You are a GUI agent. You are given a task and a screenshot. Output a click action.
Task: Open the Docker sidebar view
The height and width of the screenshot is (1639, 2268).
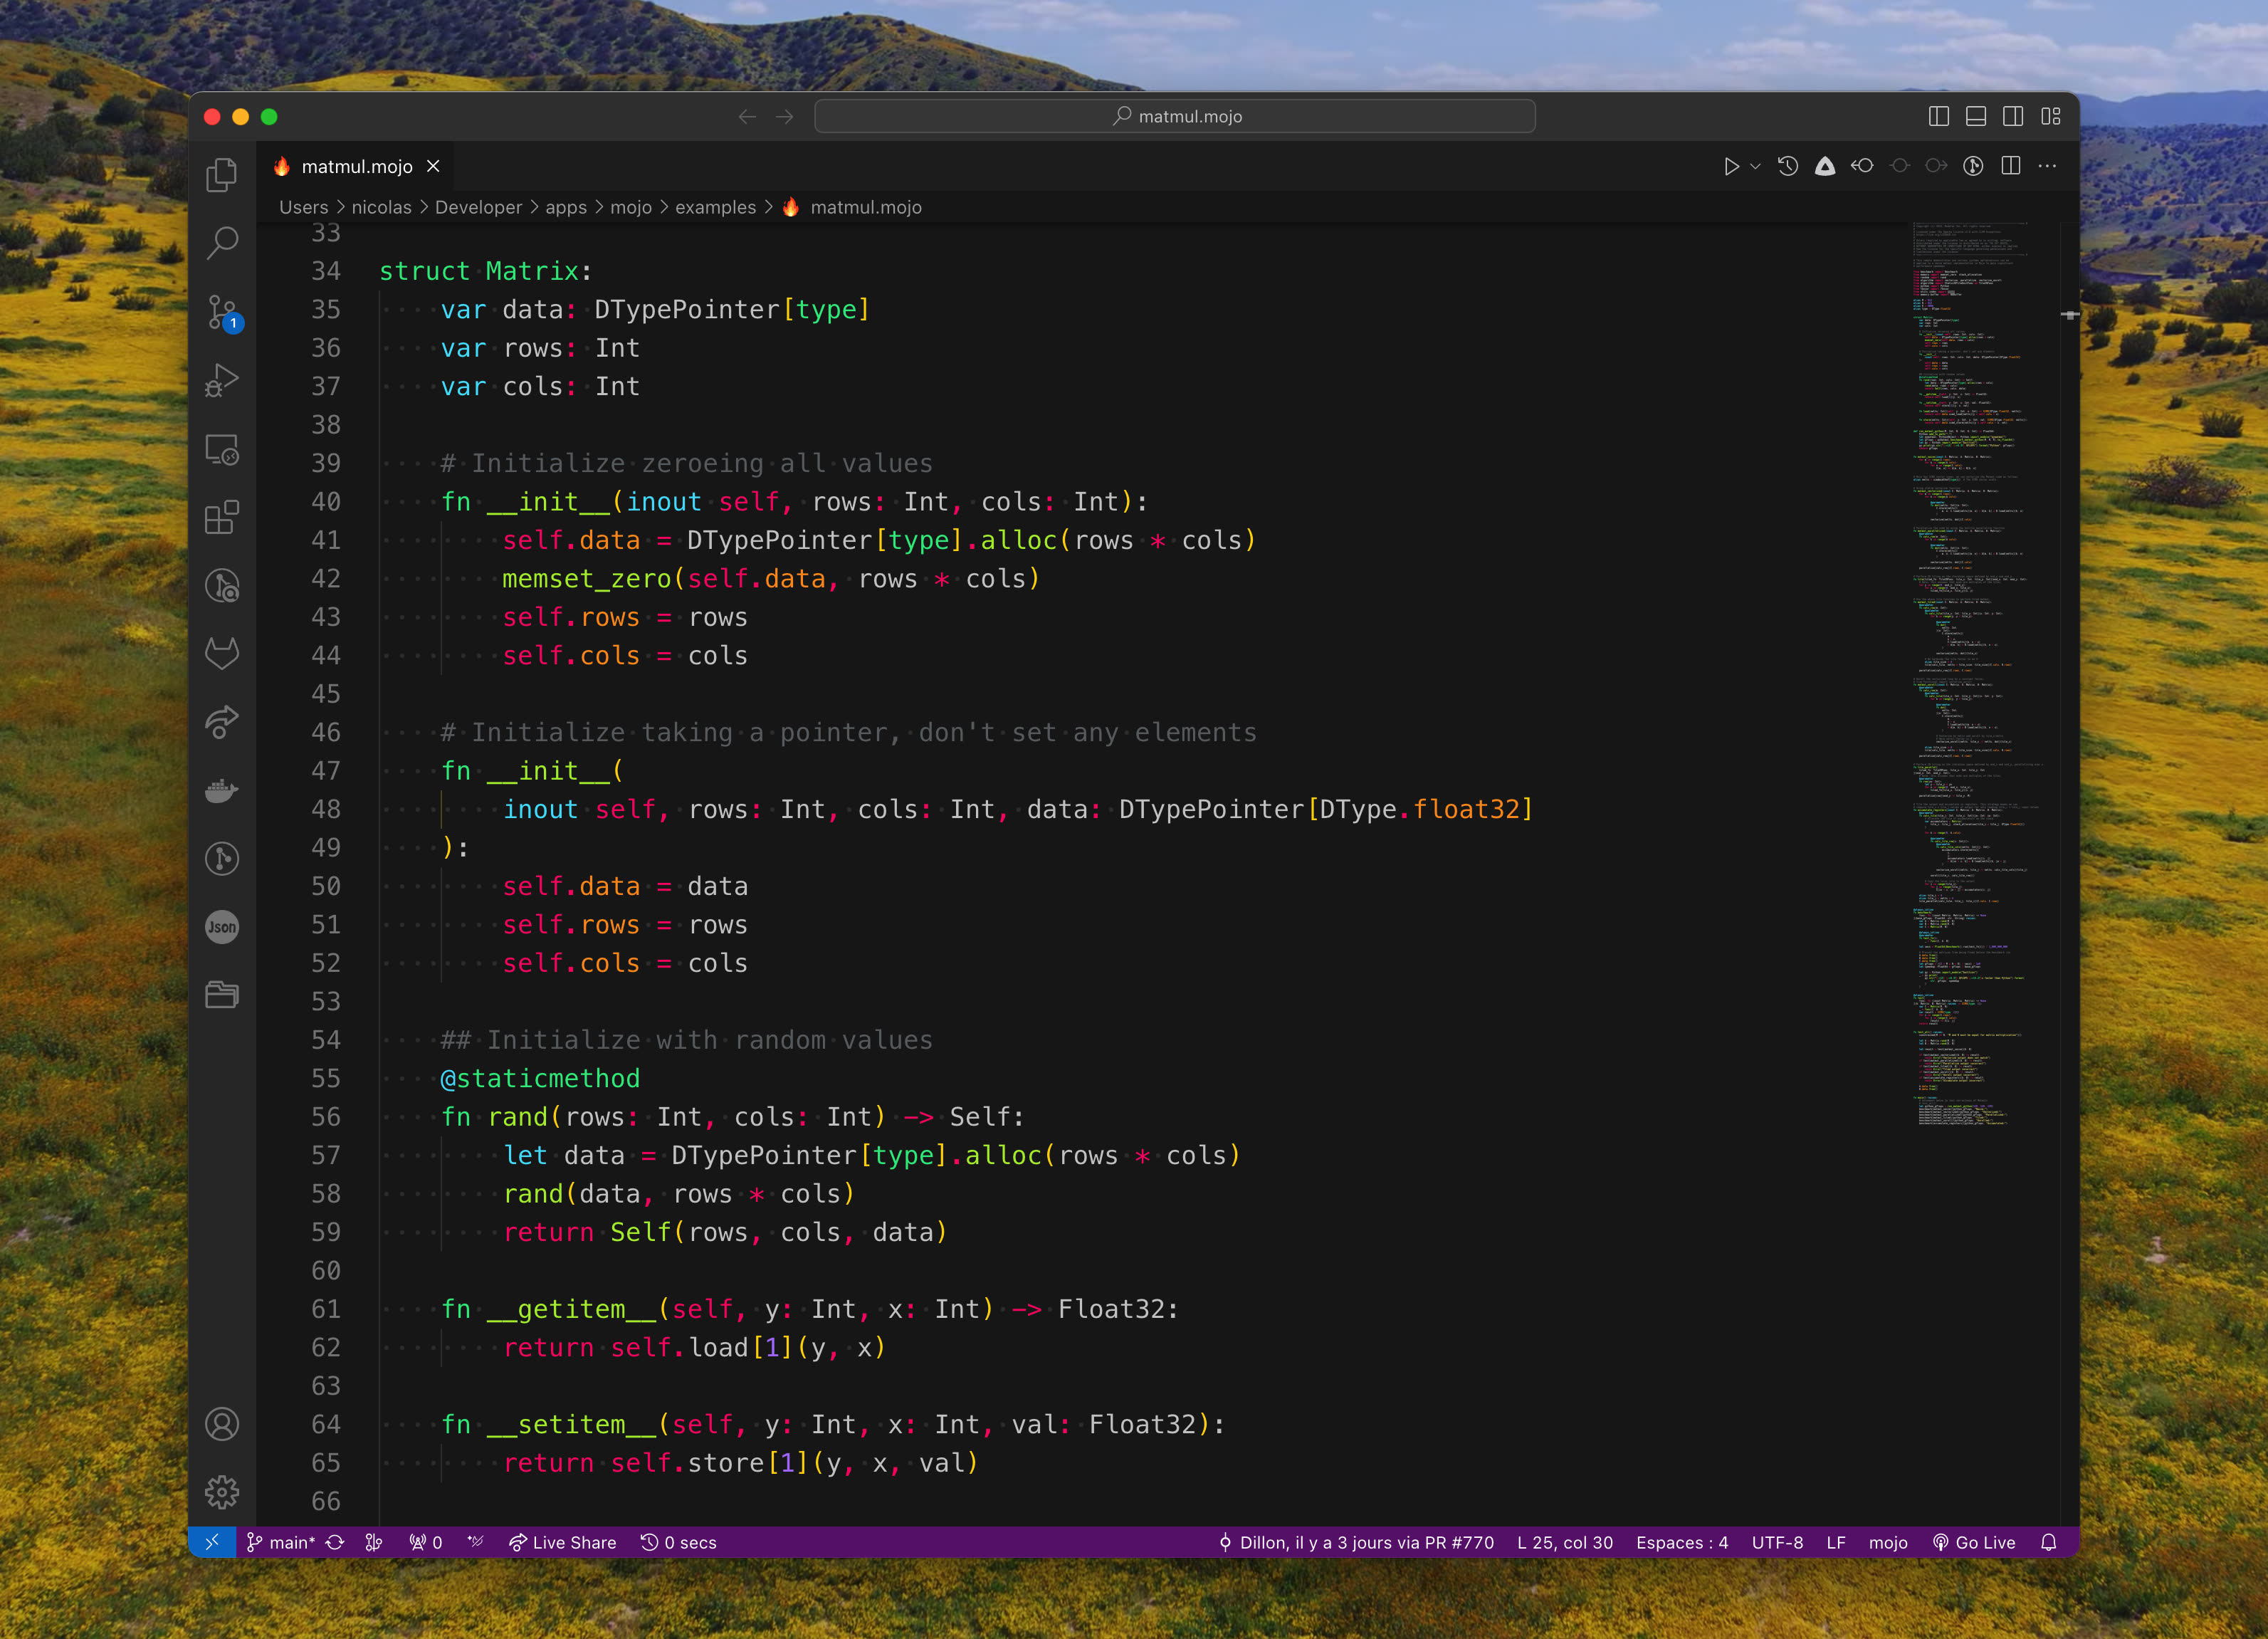(x=222, y=791)
